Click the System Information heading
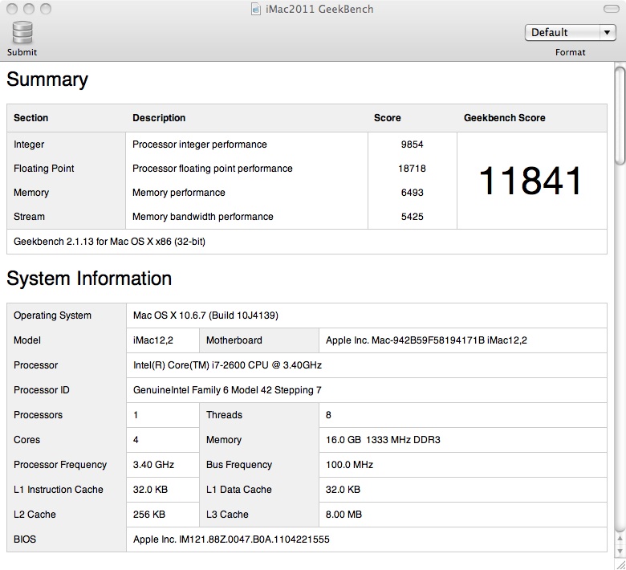 (x=89, y=279)
